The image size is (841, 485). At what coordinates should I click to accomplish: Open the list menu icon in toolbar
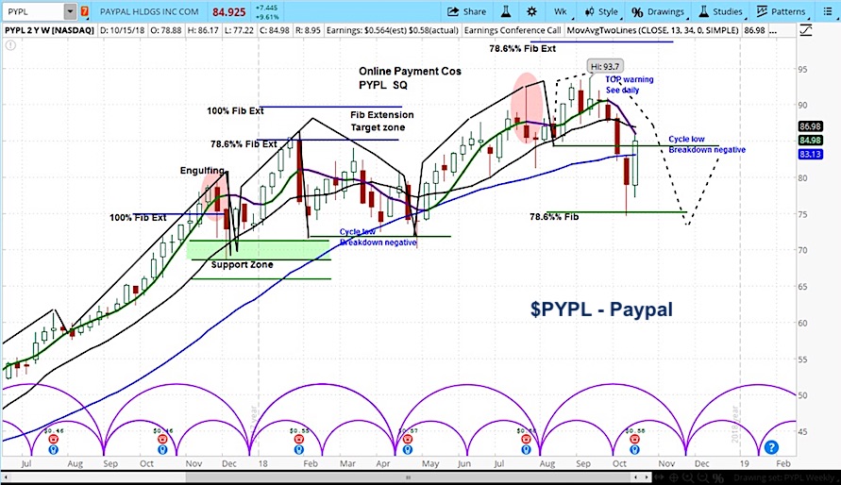coord(827,11)
